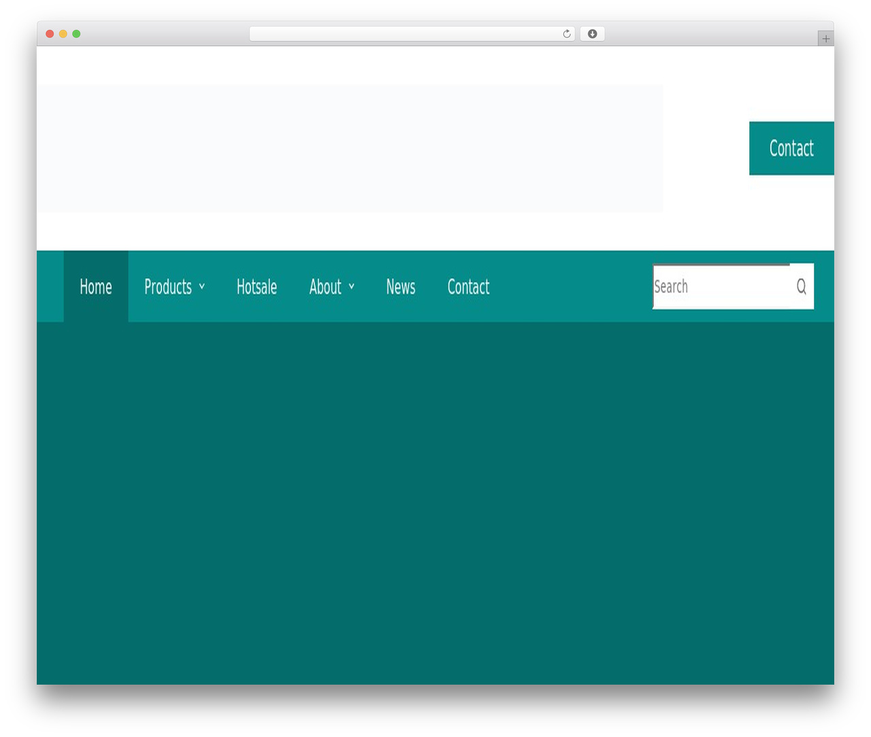Image resolution: width=871 pixels, height=737 pixels.
Task: Go to the Home menu item
Action: click(96, 286)
